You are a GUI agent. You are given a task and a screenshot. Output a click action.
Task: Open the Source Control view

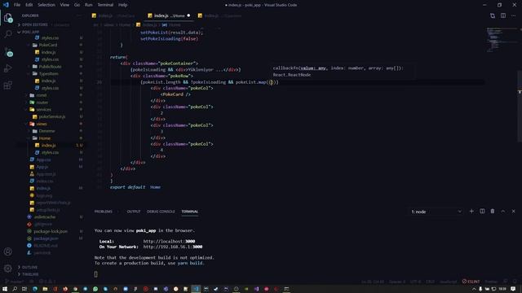(8, 52)
